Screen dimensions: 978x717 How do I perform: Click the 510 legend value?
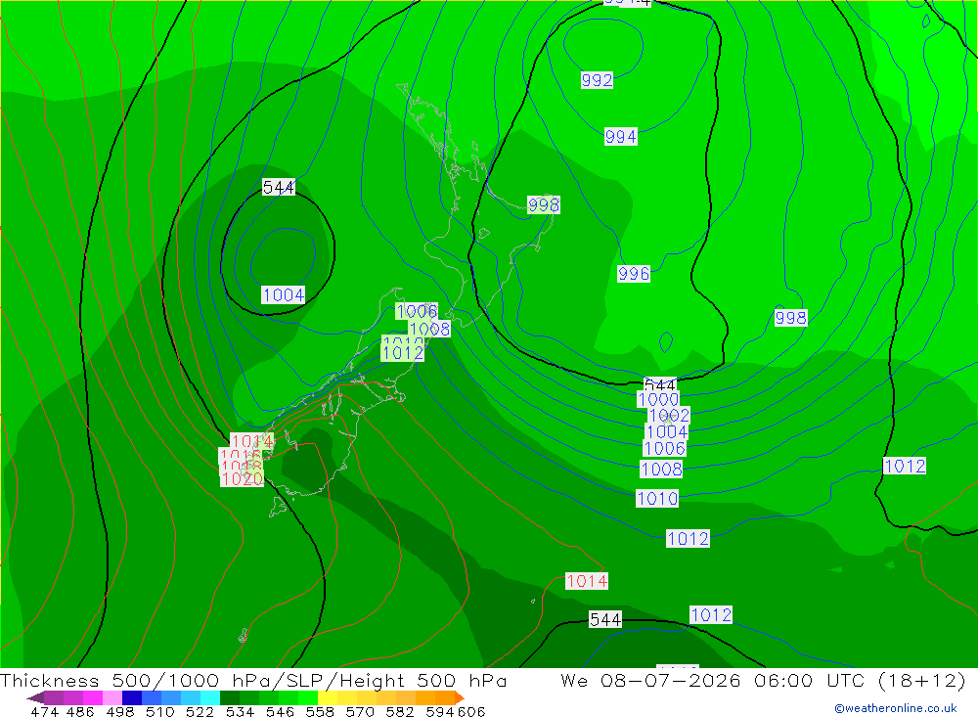159,711
